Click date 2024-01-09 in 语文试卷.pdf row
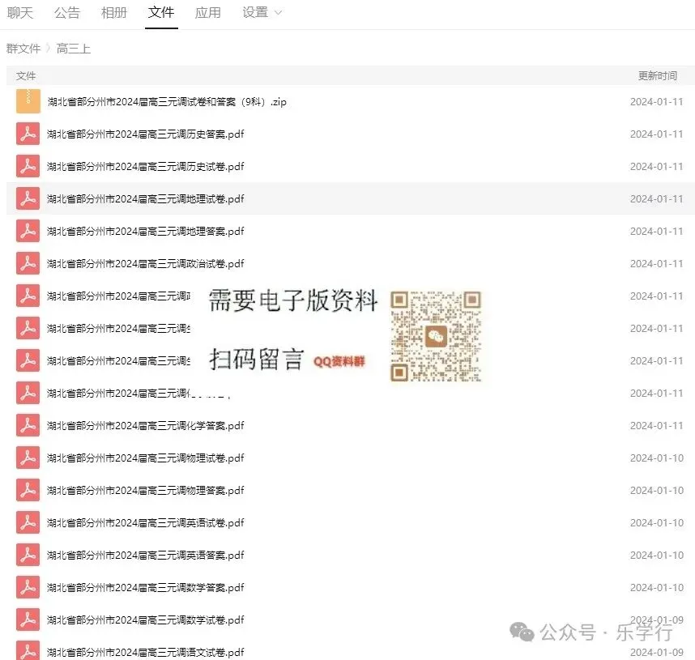695x660 pixels. (656, 653)
